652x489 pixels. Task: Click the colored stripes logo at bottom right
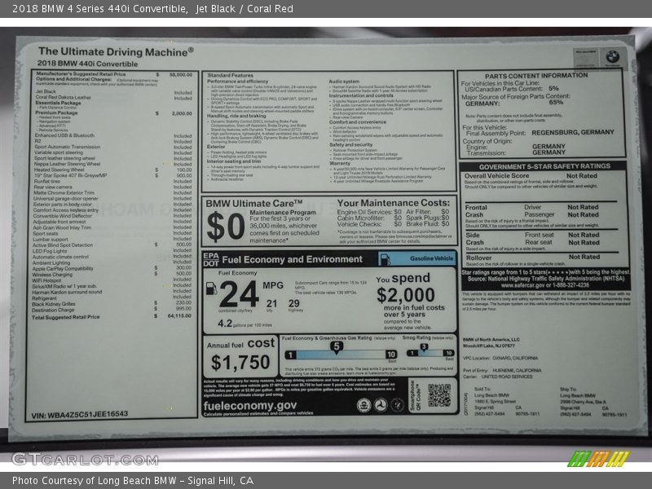coord(599,459)
